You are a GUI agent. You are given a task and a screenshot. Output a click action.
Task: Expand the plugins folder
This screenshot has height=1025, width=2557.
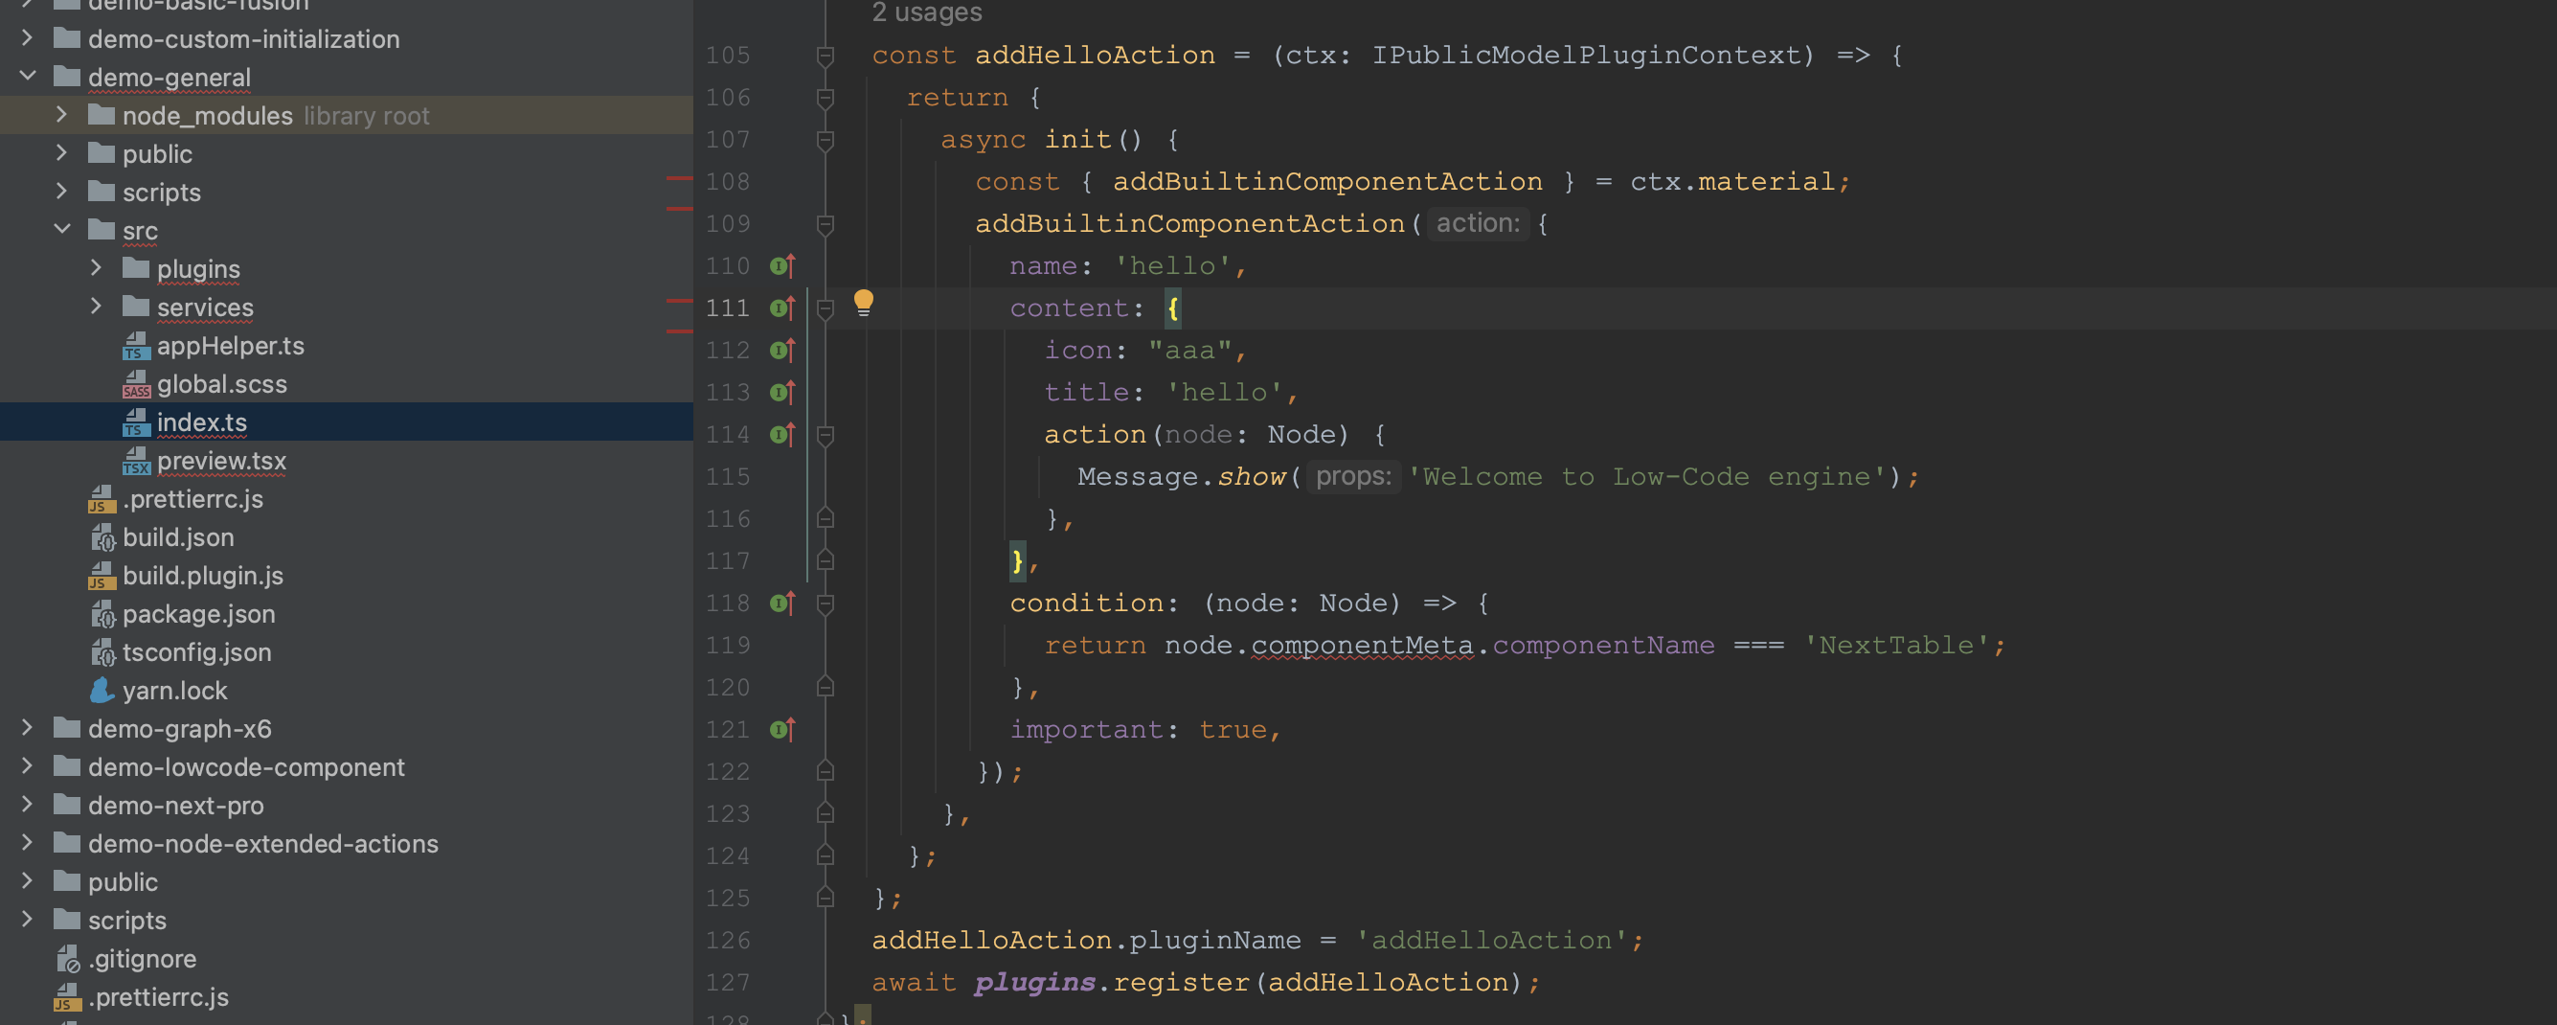[x=96, y=268]
